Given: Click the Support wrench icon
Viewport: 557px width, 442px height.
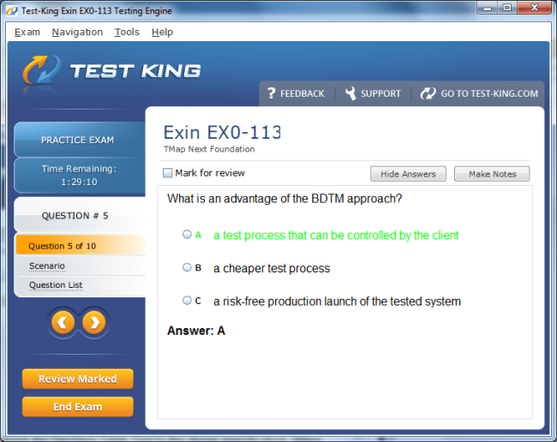Looking at the screenshot, I should (350, 93).
